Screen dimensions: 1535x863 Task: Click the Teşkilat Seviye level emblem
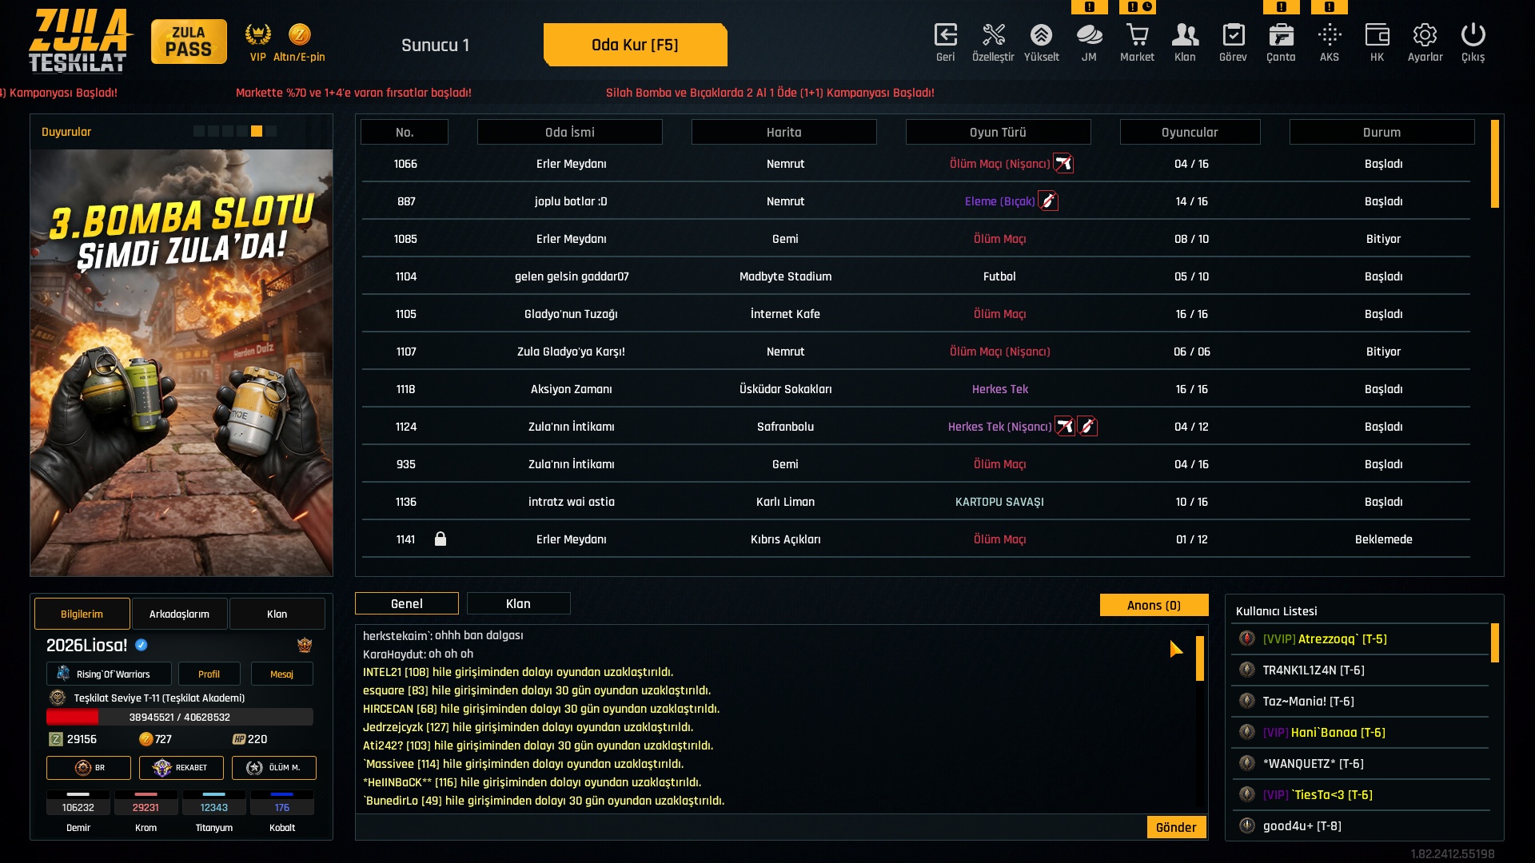click(x=57, y=698)
